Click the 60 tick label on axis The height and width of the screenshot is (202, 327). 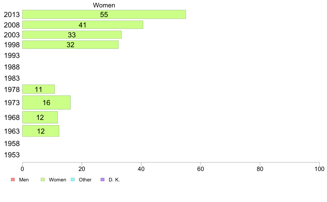201,169
